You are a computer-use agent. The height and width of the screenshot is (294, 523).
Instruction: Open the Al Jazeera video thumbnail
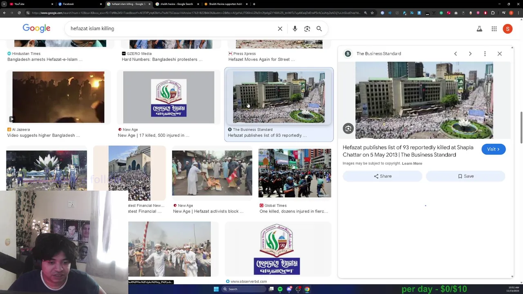[x=58, y=97]
